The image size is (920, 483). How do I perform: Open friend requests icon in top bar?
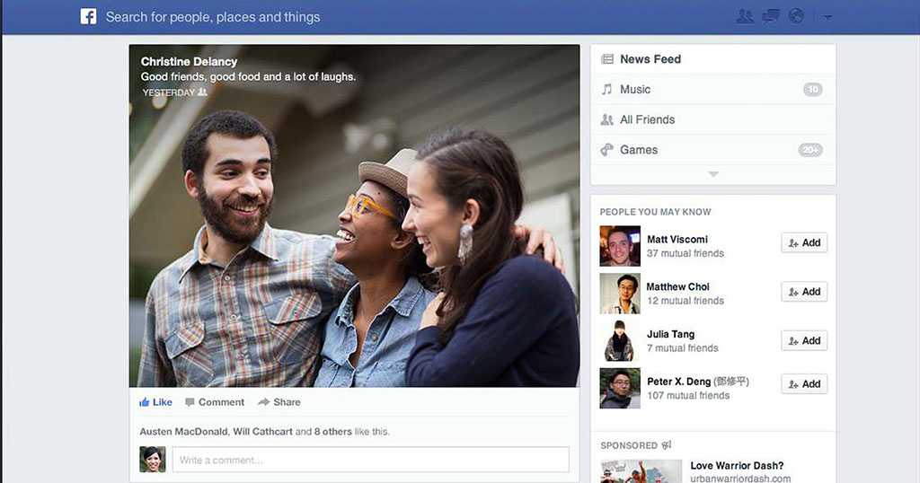tap(744, 17)
